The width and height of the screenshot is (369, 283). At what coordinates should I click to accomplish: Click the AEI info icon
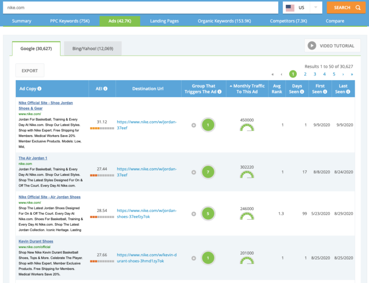click(105, 89)
